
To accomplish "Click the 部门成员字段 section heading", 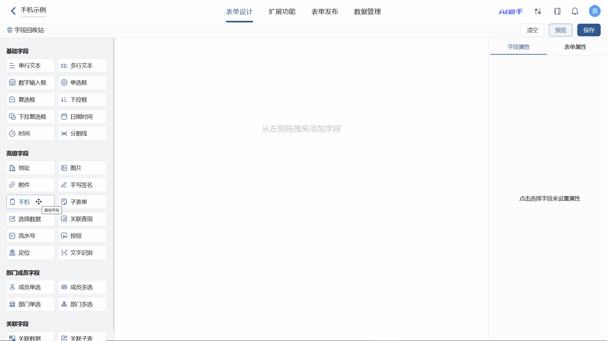I will pos(23,273).
